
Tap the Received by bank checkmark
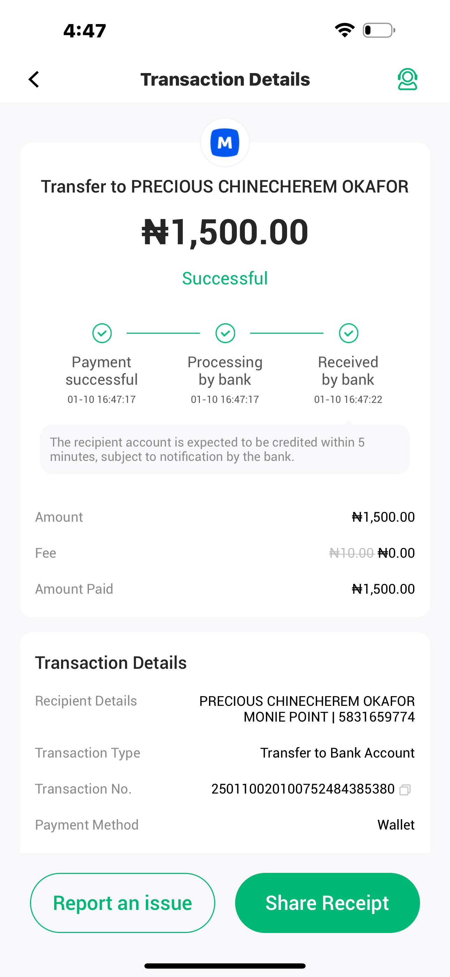pyautogui.click(x=348, y=333)
